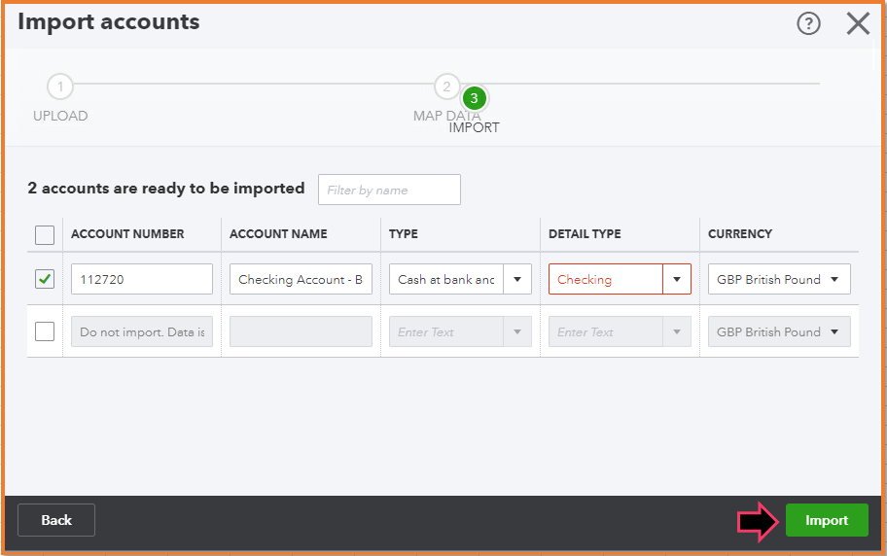Go to step 1 Upload circle
887x556 pixels.
coord(60,87)
